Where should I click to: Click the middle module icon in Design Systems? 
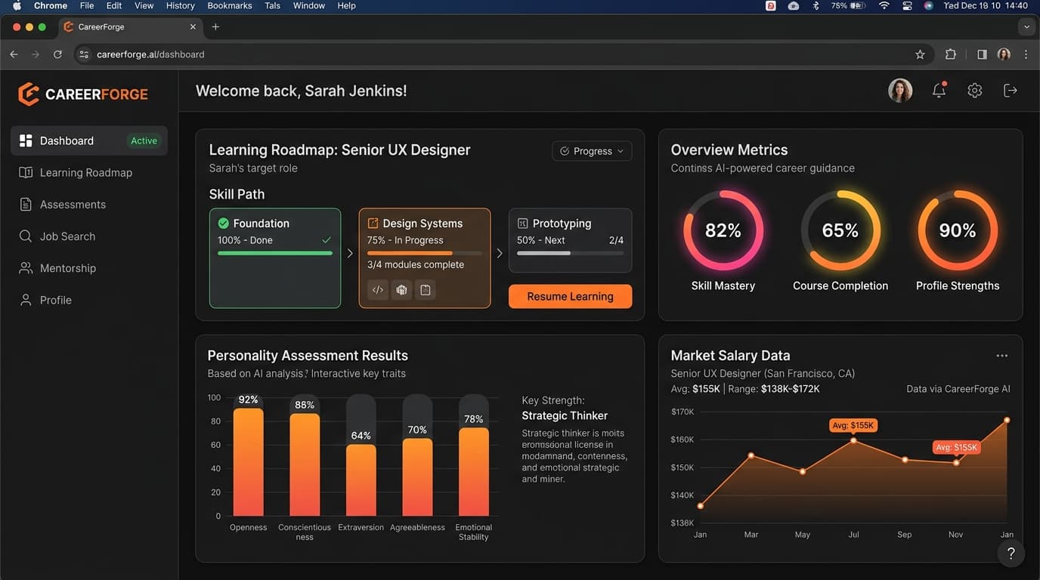pos(402,290)
